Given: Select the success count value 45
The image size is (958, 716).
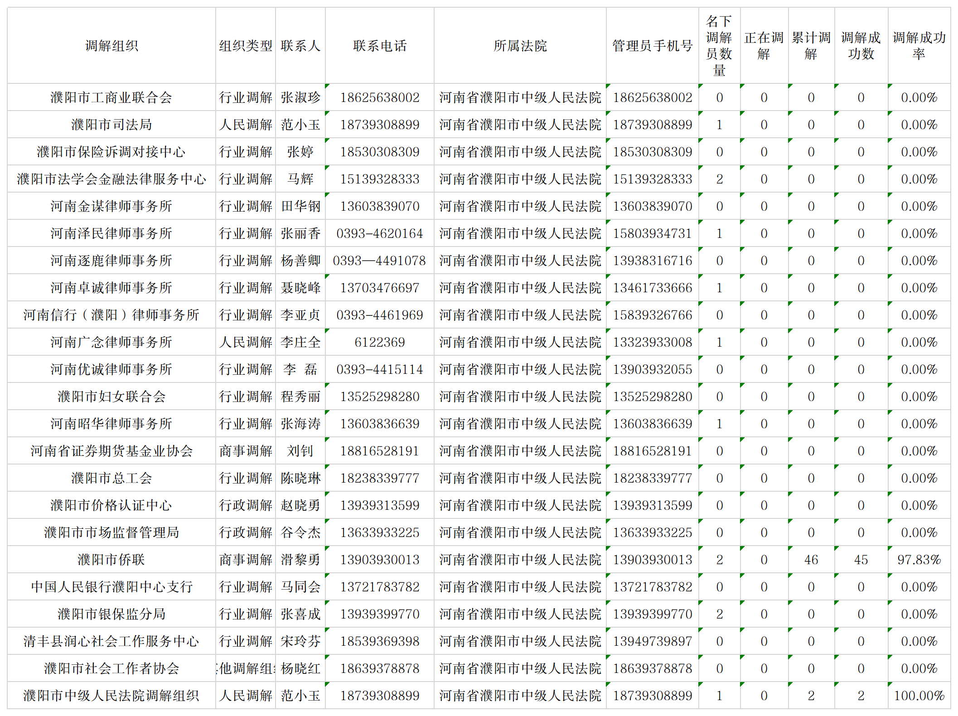Looking at the screenshot, I should point(861,560).
